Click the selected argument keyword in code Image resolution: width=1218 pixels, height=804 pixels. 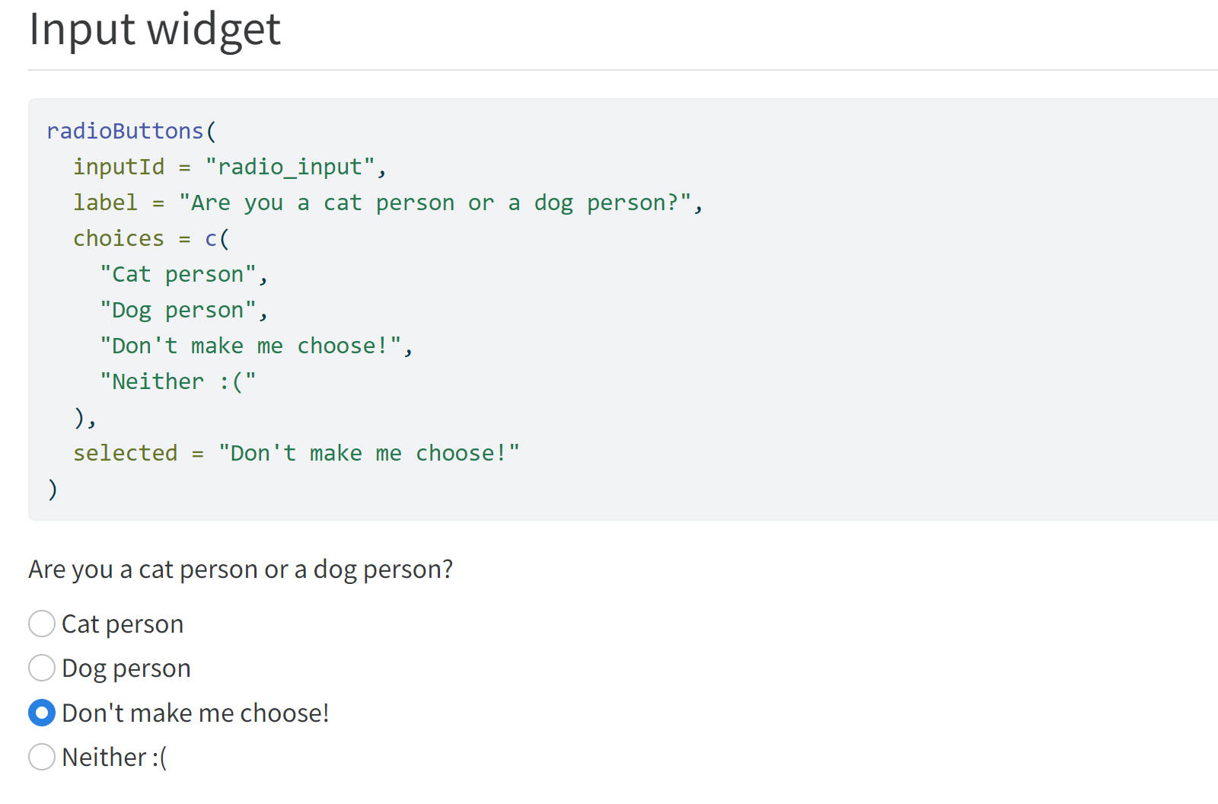click(125, 453)
